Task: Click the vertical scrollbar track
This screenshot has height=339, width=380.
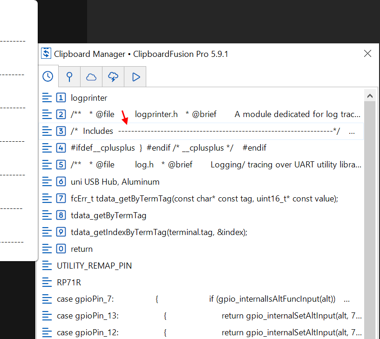Action: click(371, 210)
